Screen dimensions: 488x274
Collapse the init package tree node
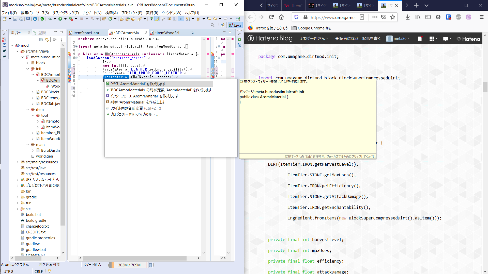[28, 69]
